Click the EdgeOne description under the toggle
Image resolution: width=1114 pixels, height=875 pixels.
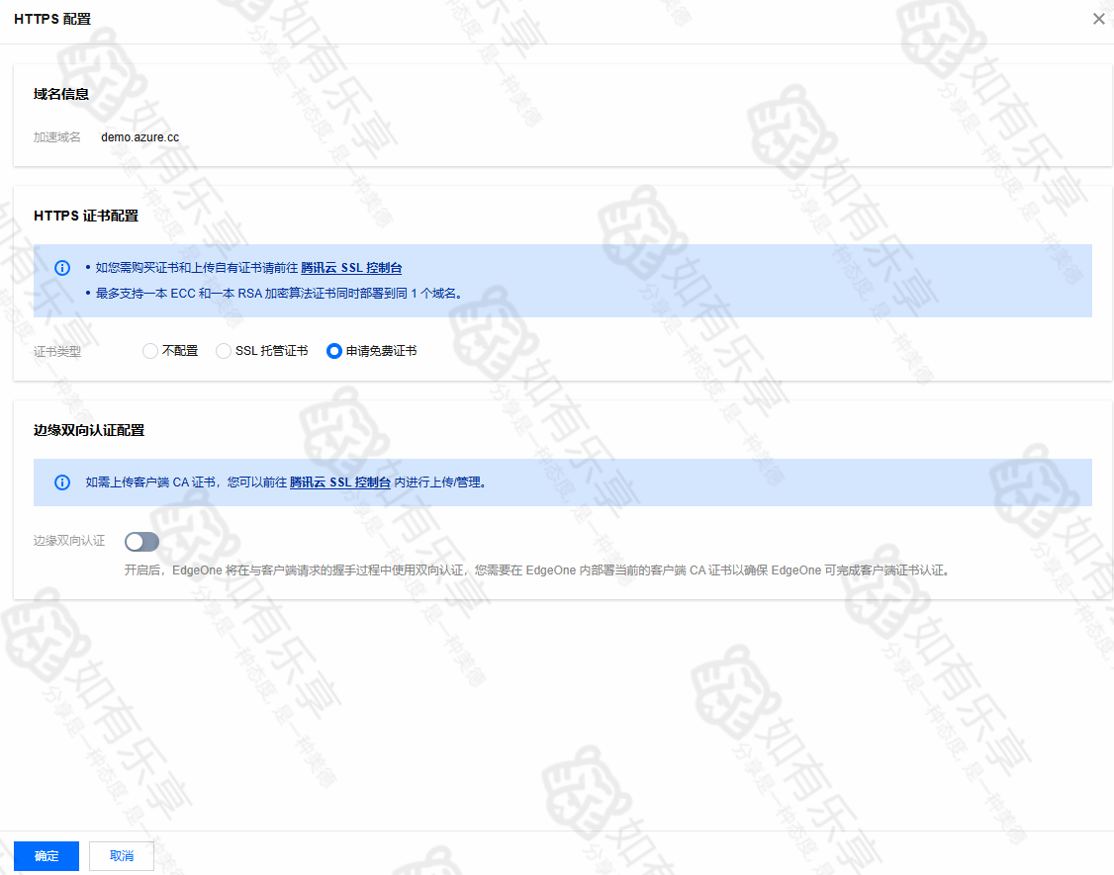click(x=536, y=570)
